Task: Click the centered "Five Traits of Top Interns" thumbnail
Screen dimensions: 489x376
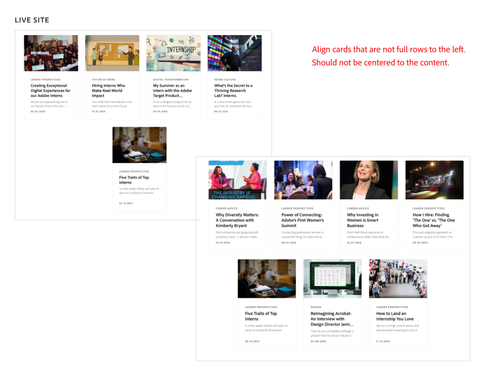Action: [x=139, y=144]
